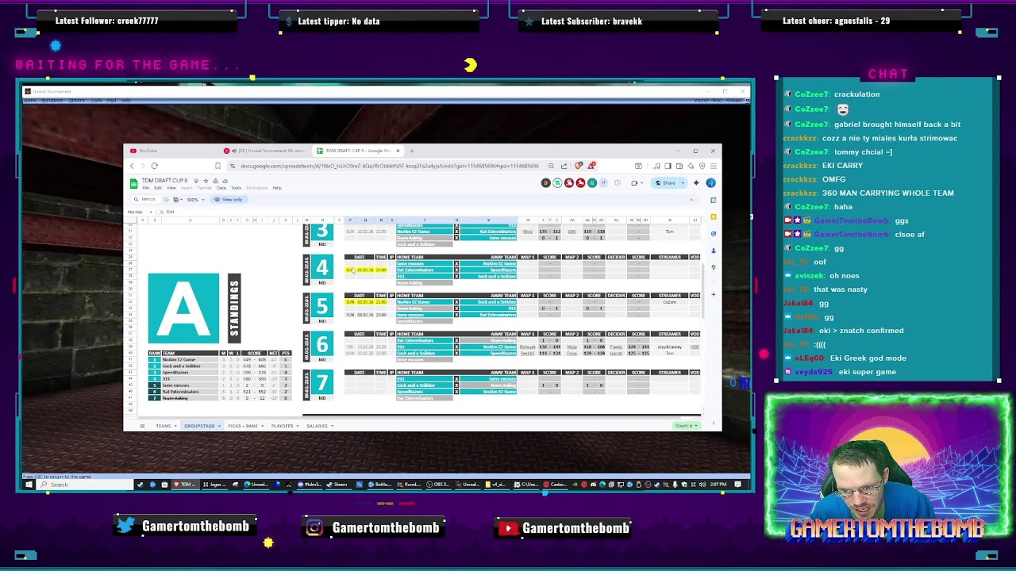Click the VOD link in round 6

pyautogui.click(x=695, y=347)
